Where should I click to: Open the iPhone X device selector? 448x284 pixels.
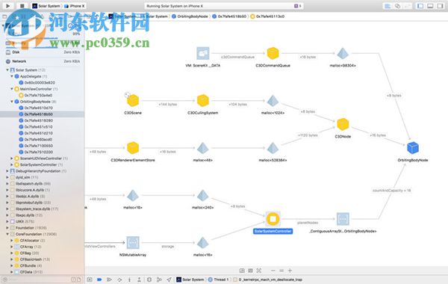coord(74,6)
